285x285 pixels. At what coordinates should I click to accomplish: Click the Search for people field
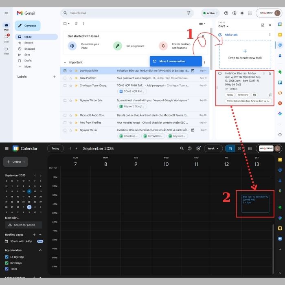(24, 225)
